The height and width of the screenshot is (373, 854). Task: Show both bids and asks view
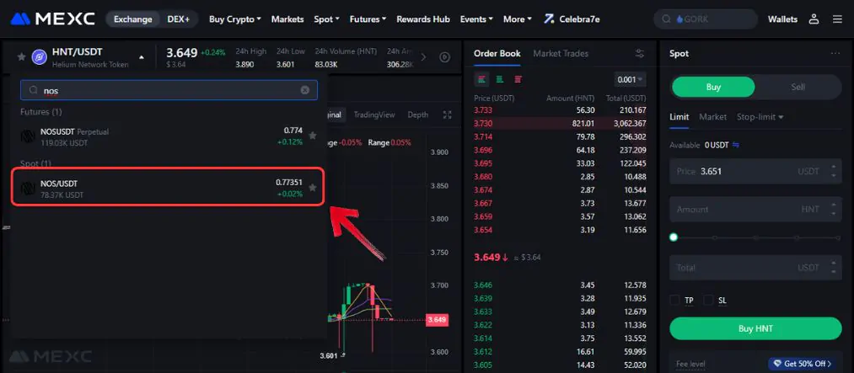click(482, 79)
